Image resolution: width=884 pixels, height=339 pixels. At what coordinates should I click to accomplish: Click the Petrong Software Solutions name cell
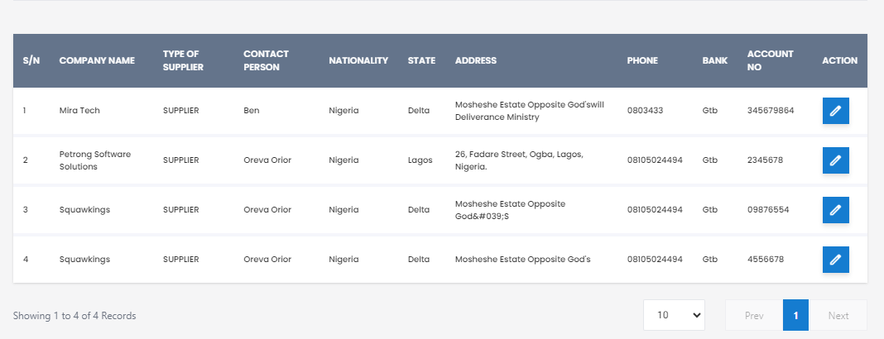pyautogui.click(x=94, y=160)
